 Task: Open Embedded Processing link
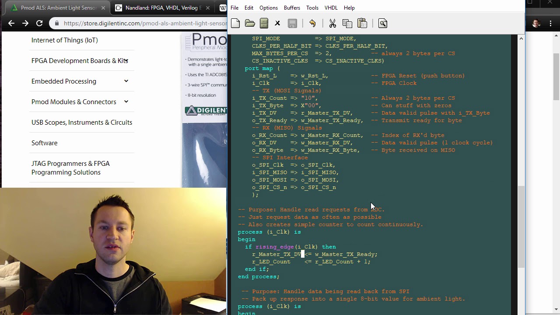pos(64,81)
